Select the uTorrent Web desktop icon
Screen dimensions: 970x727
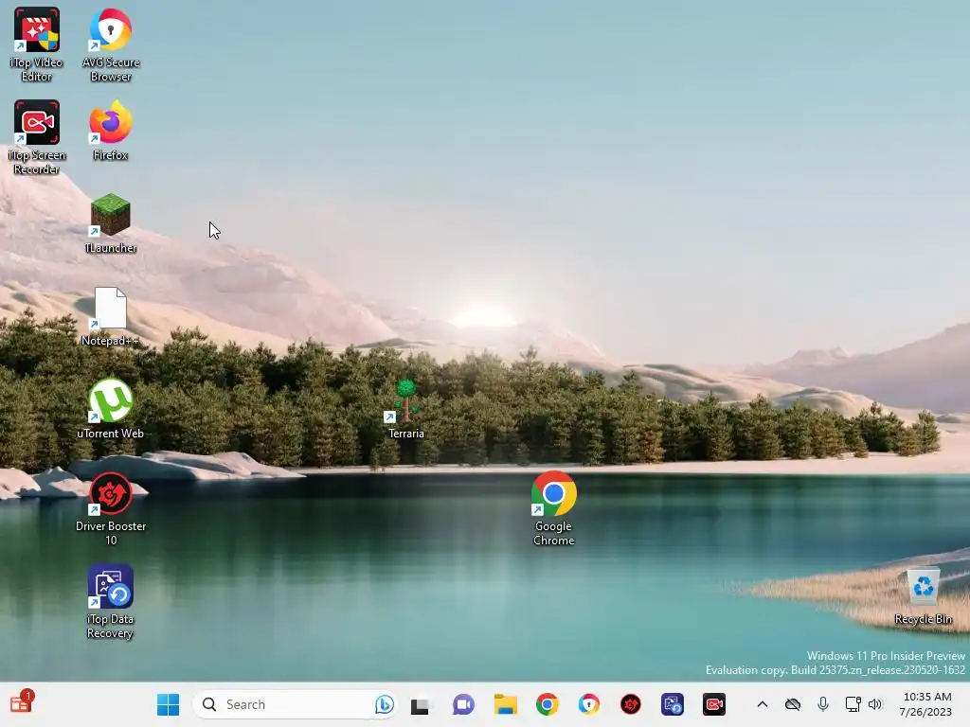tap(111, 409)
